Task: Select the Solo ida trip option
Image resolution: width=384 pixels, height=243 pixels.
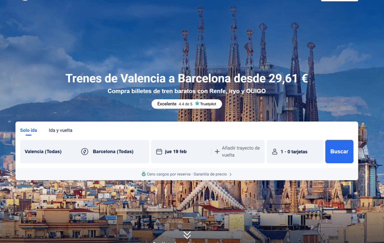Action: click(28, 130)
